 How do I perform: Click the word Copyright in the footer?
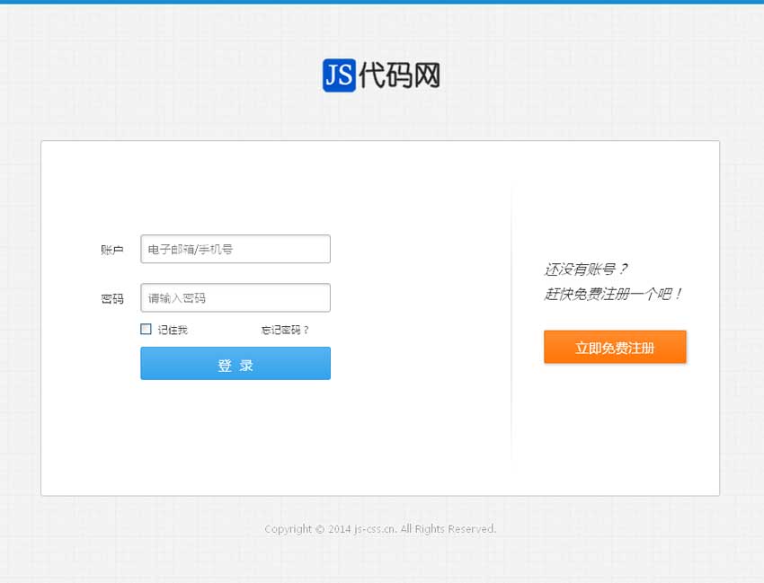pyautogui.click(x=288, y=529)
